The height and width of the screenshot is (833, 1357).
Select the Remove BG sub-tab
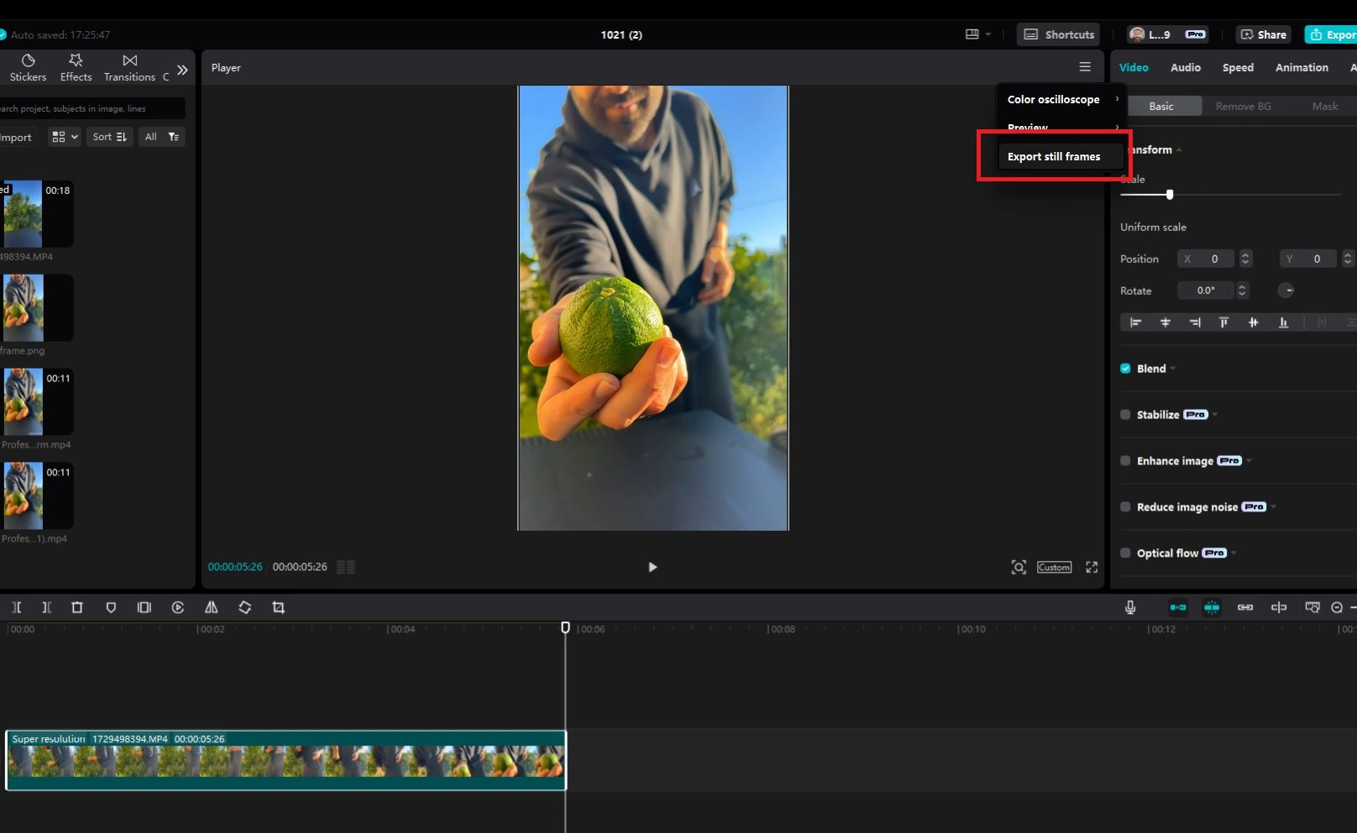pyautogui.click(x=1243, y=106)
